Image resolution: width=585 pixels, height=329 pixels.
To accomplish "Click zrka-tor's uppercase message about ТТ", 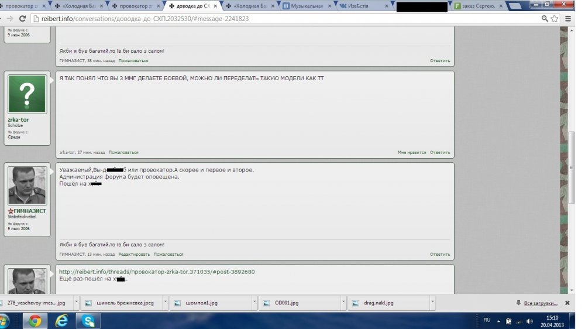I will 191,78.
